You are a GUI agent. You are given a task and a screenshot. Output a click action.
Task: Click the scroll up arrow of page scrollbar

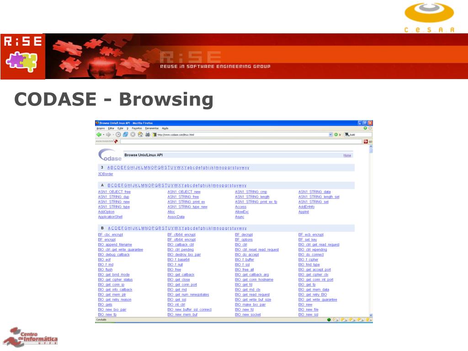pyautogui.click(x=371, y=147)
